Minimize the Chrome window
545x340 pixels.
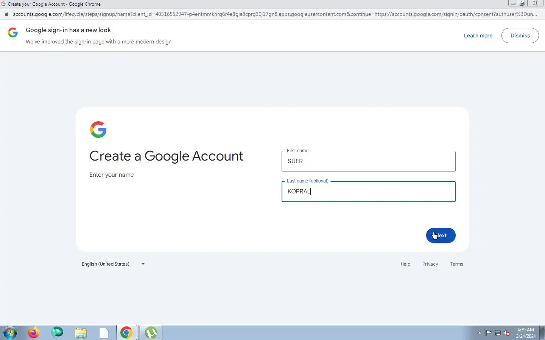[x=513, y=3]
